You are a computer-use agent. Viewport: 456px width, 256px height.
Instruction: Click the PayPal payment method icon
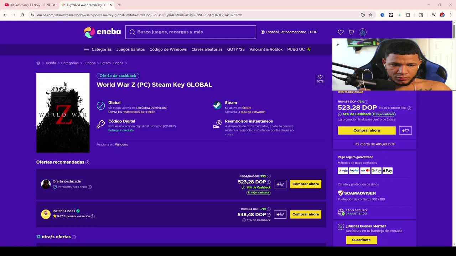[x=354, y=171]
